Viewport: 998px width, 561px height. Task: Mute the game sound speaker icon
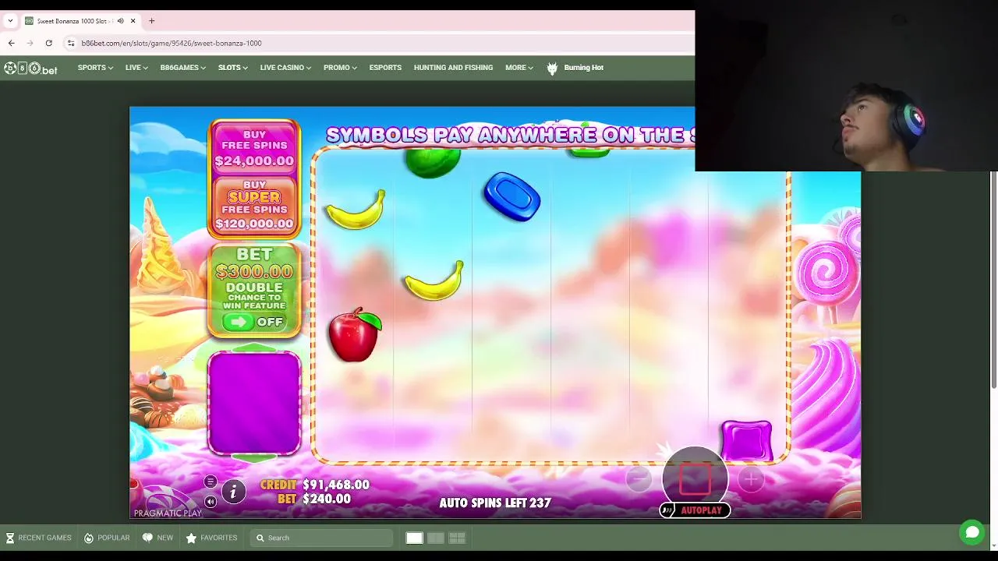211,501
